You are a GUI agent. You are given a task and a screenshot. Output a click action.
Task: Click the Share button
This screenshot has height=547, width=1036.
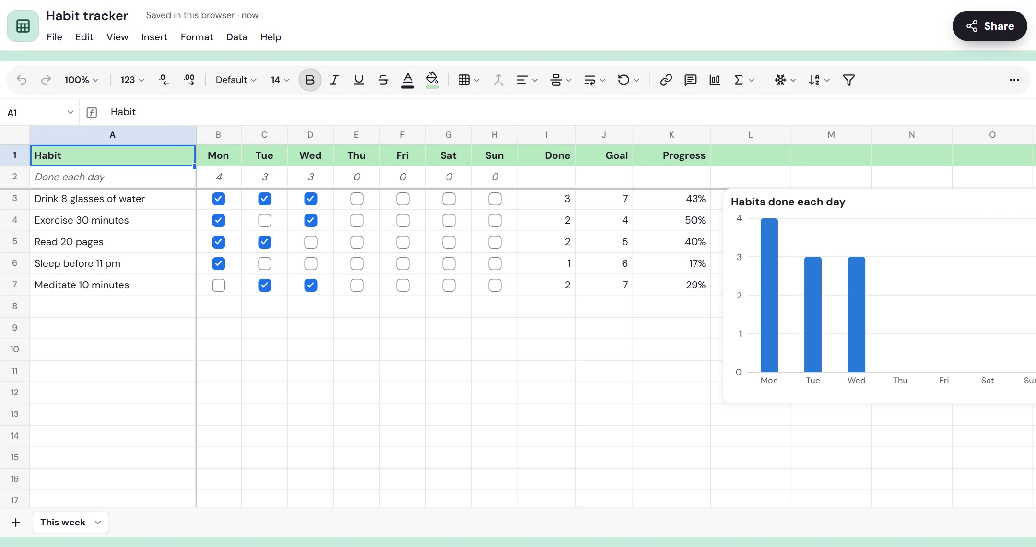(989, 26)
